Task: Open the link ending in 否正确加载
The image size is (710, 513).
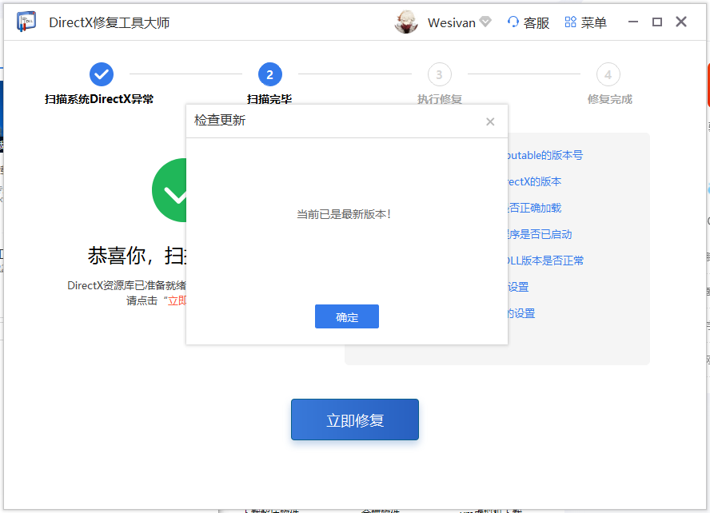Action: (534, 208)
